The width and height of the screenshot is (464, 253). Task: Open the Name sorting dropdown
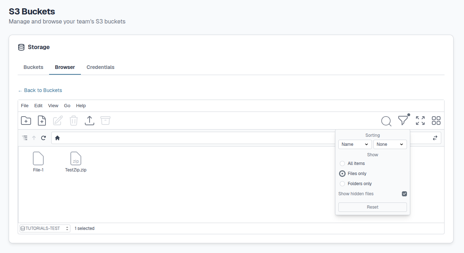coord(355,144)
